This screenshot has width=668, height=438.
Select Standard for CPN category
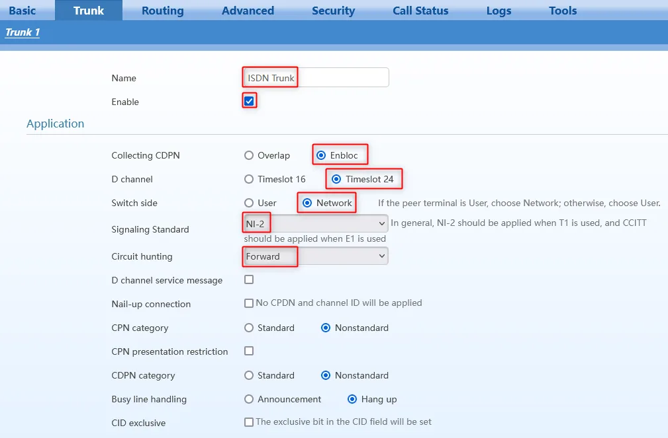(x=249, y=328)
